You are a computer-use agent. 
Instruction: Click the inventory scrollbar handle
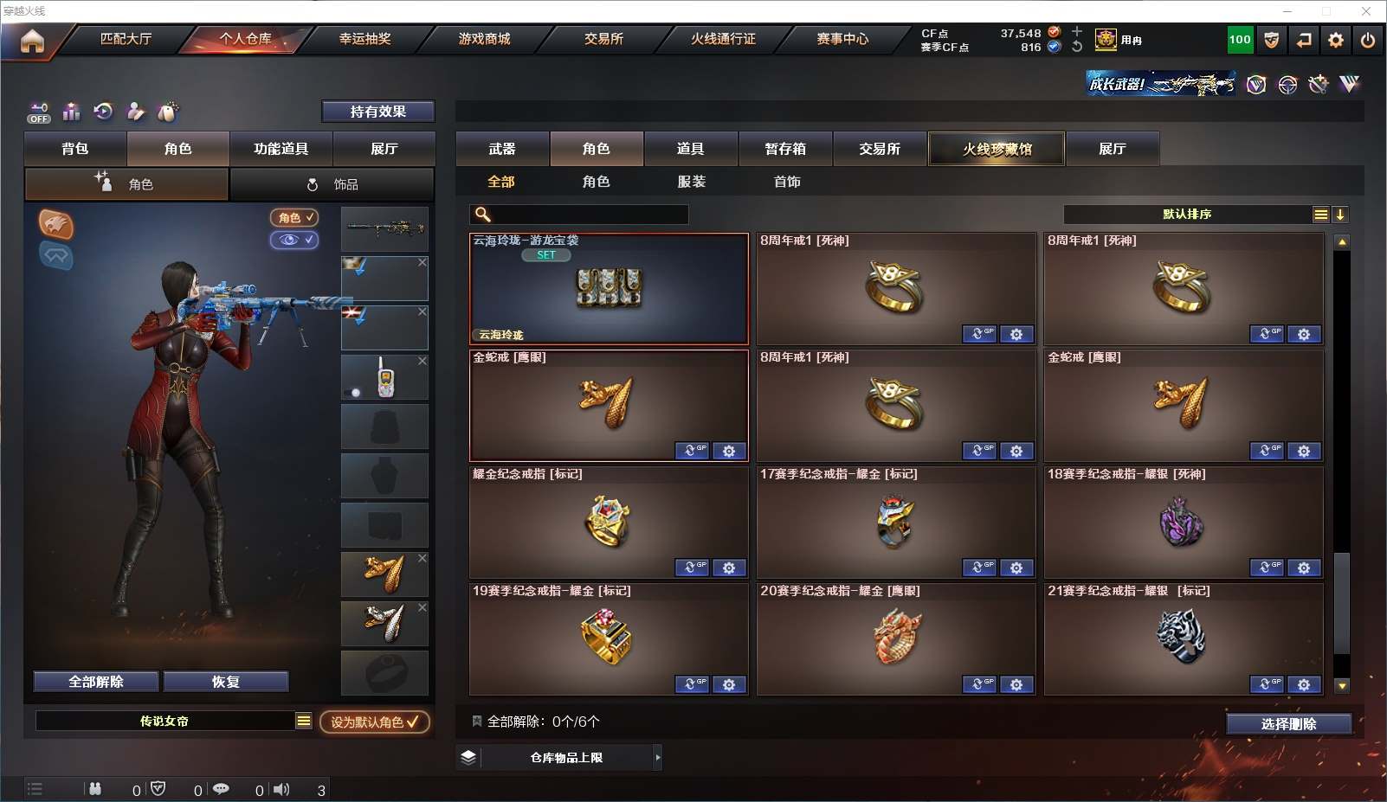click(1342, 603)
